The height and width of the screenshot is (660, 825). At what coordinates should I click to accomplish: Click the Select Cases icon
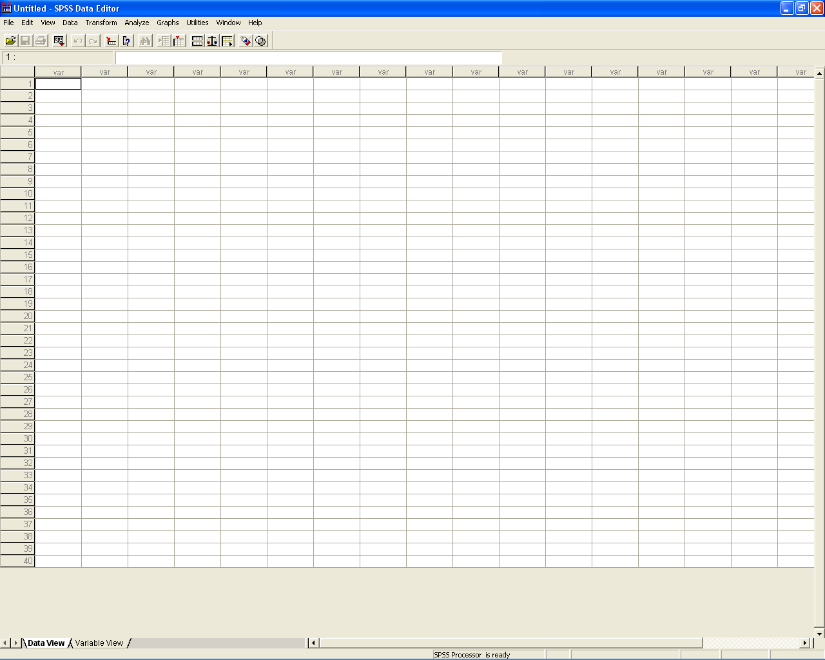pyautogui.click(x=228, y=41)
